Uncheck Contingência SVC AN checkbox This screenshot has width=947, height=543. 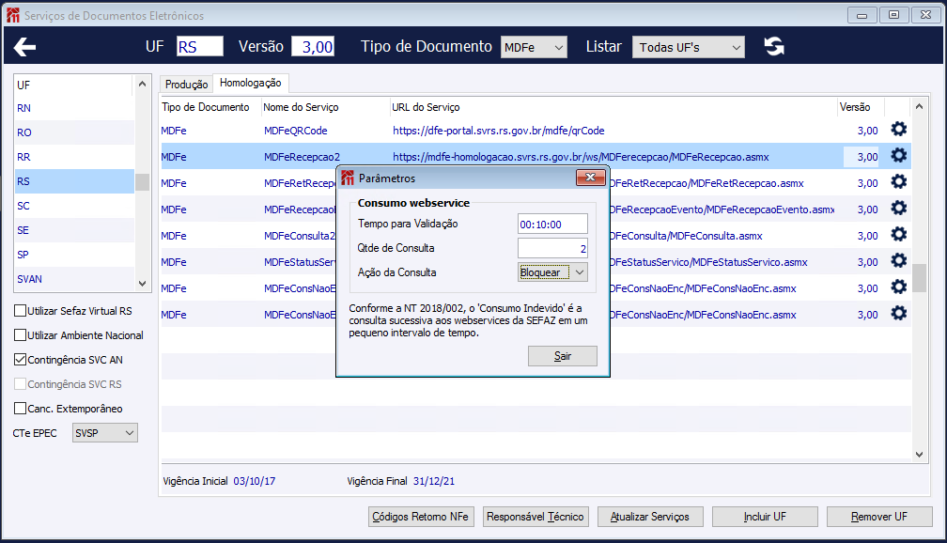point(20,360)
